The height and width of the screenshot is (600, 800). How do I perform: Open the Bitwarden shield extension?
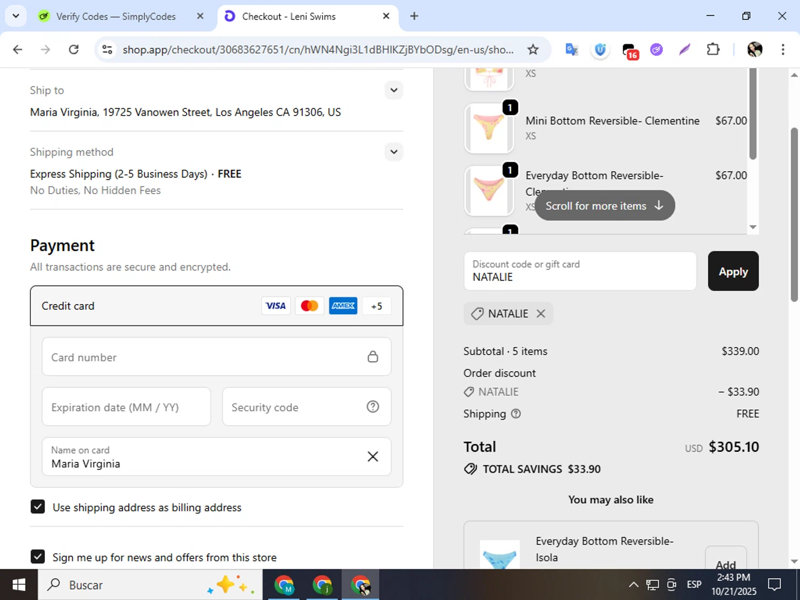(600, 50)
